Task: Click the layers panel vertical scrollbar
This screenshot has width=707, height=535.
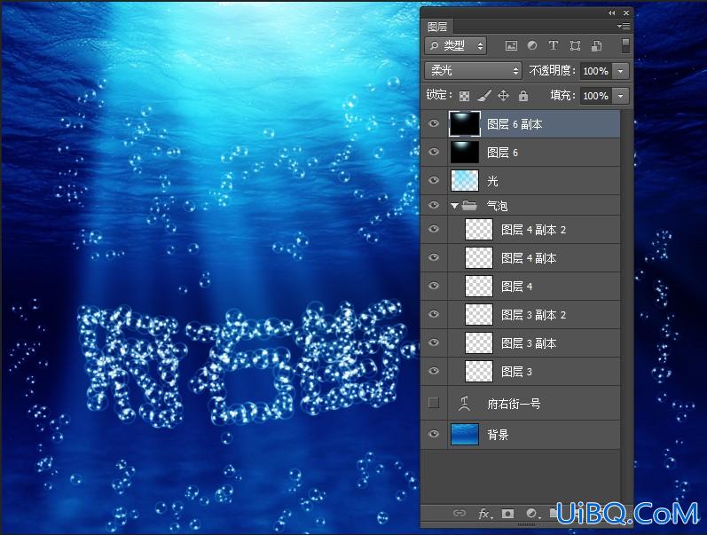Action: [626, 307]
